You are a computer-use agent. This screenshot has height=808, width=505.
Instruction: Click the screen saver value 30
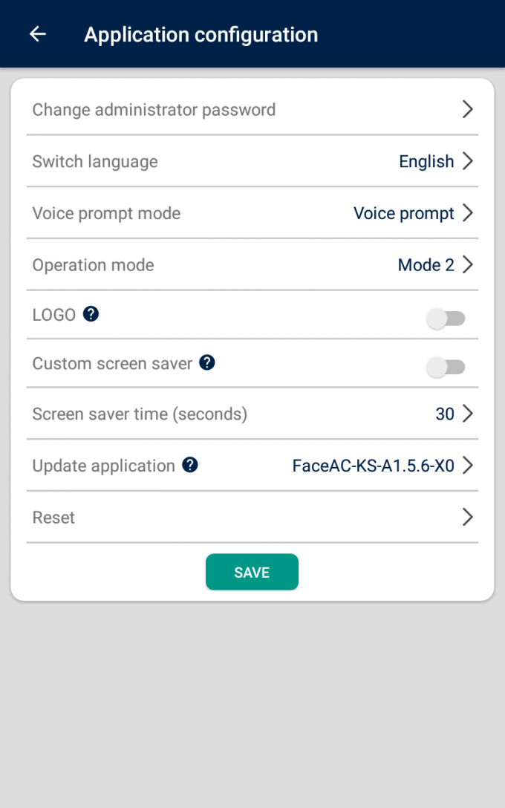point(444,414)
